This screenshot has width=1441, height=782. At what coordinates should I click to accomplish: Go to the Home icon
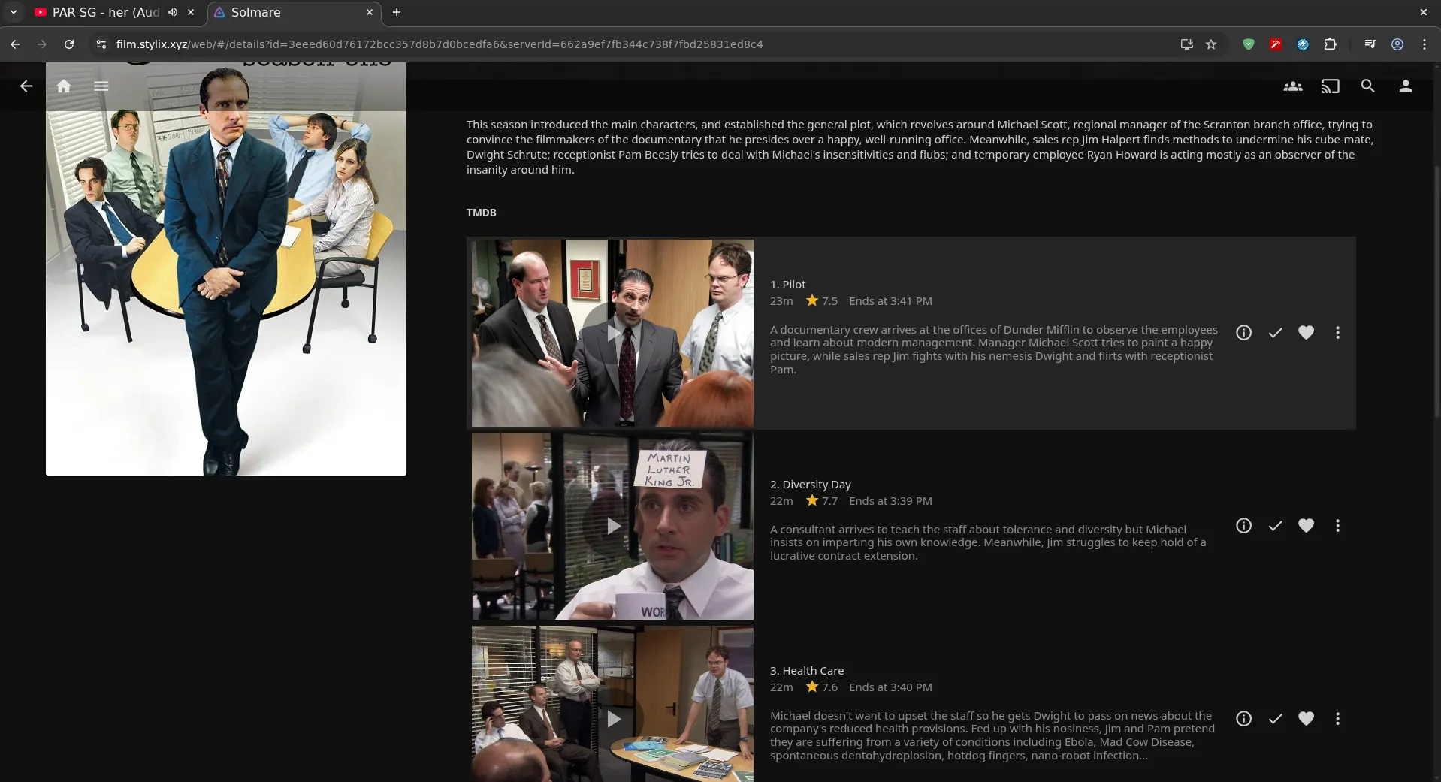pyautogui.click(x=64, y=86)
